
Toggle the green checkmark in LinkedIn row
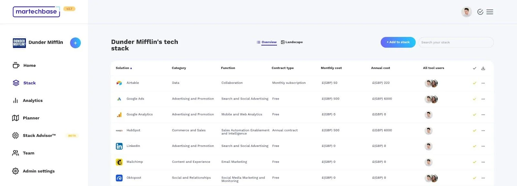tap(474, 146)
